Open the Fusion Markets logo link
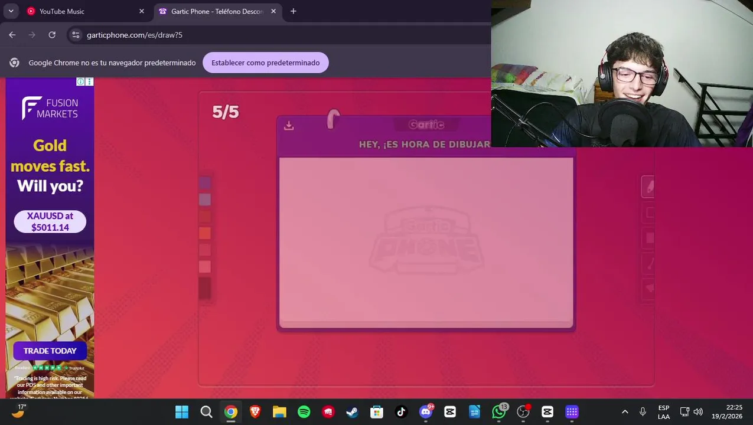Image resolution: width=753 pixels, height=425 pixels. [50, 108]
